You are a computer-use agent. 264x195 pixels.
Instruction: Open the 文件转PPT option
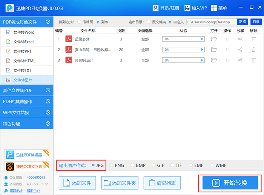(x=27, y=51)
